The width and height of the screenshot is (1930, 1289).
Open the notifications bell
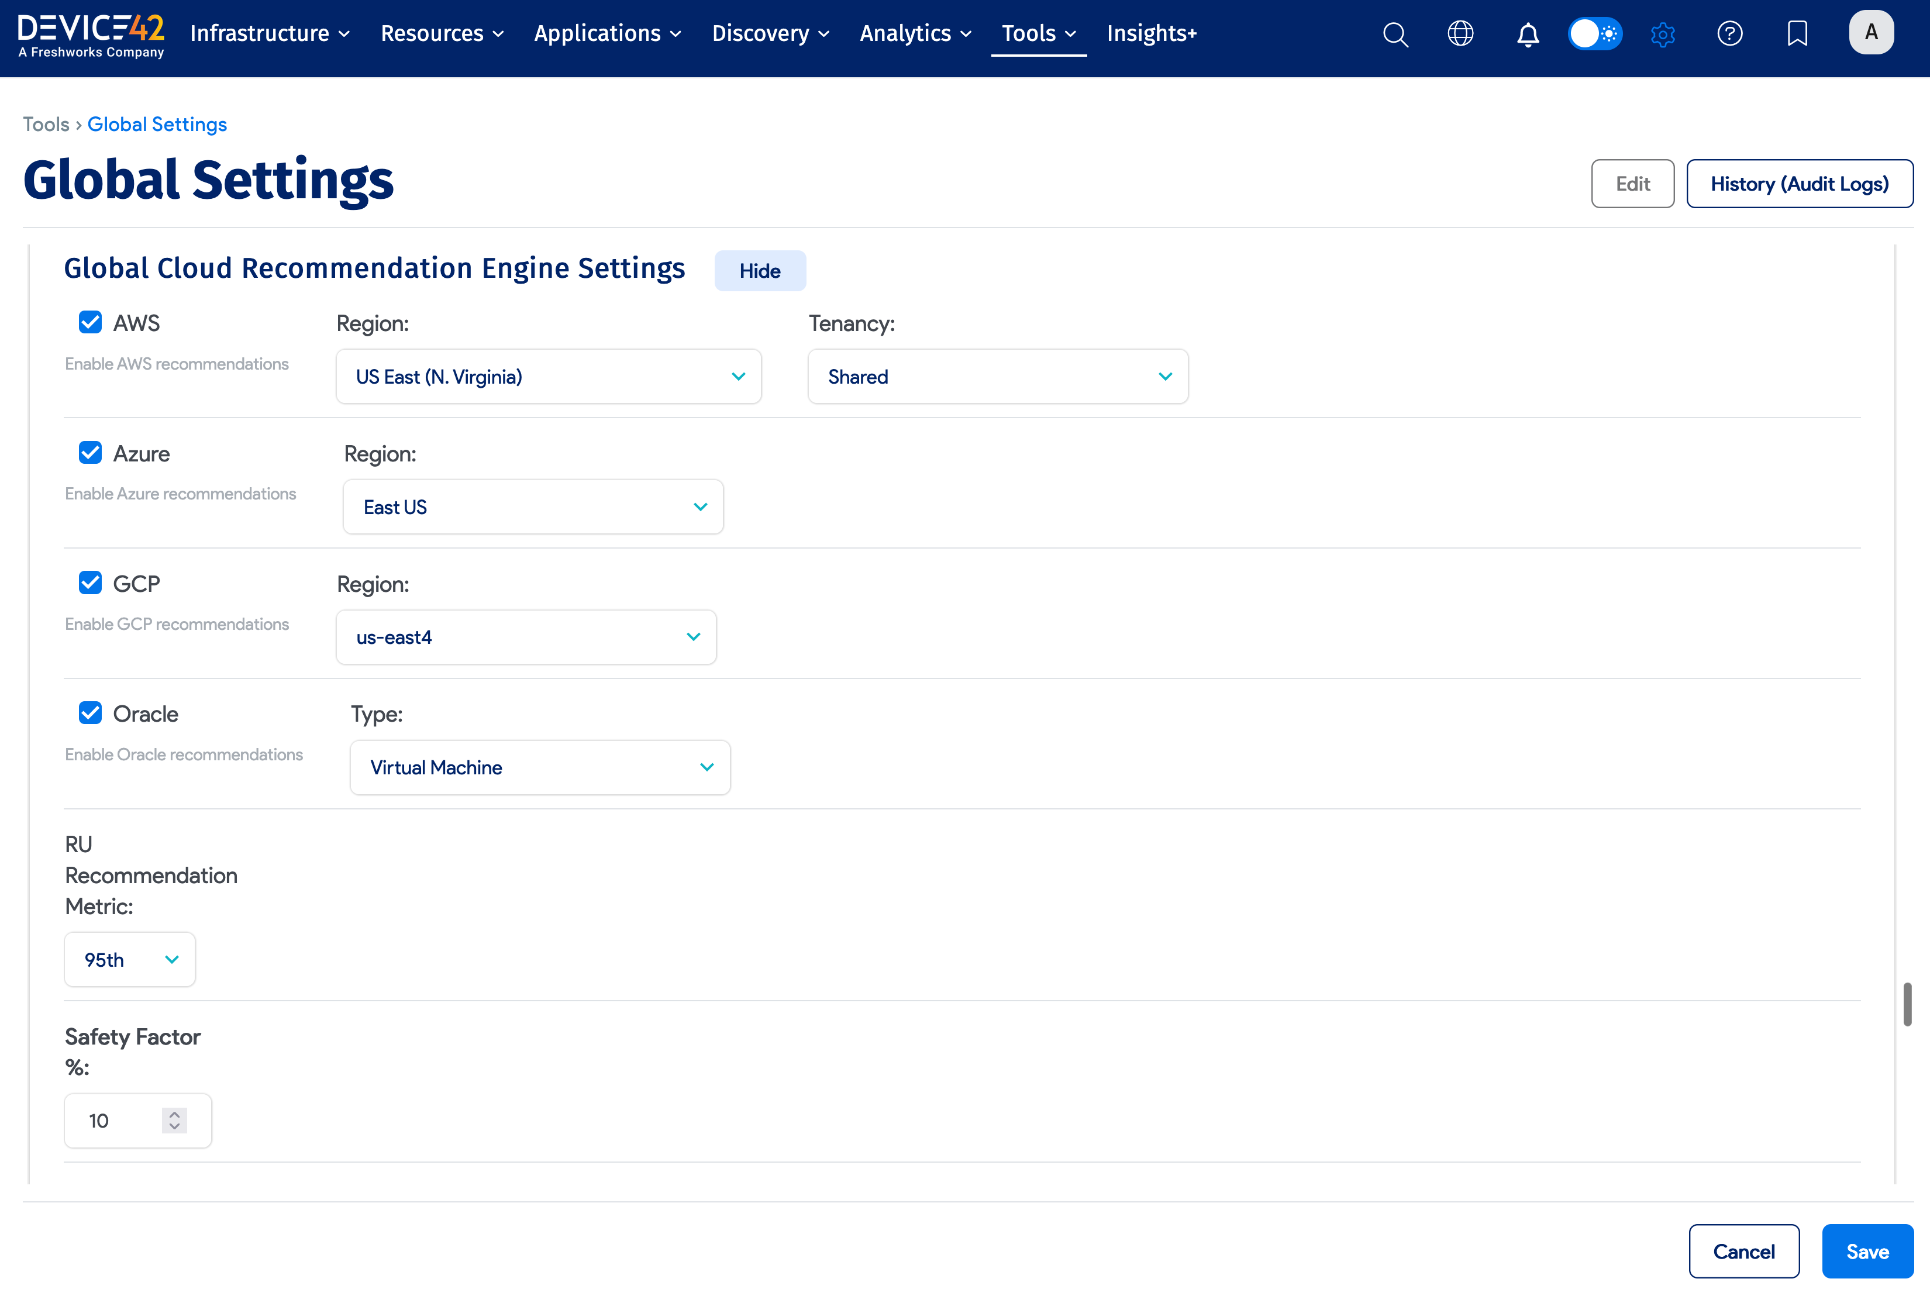coord(1527,35)
